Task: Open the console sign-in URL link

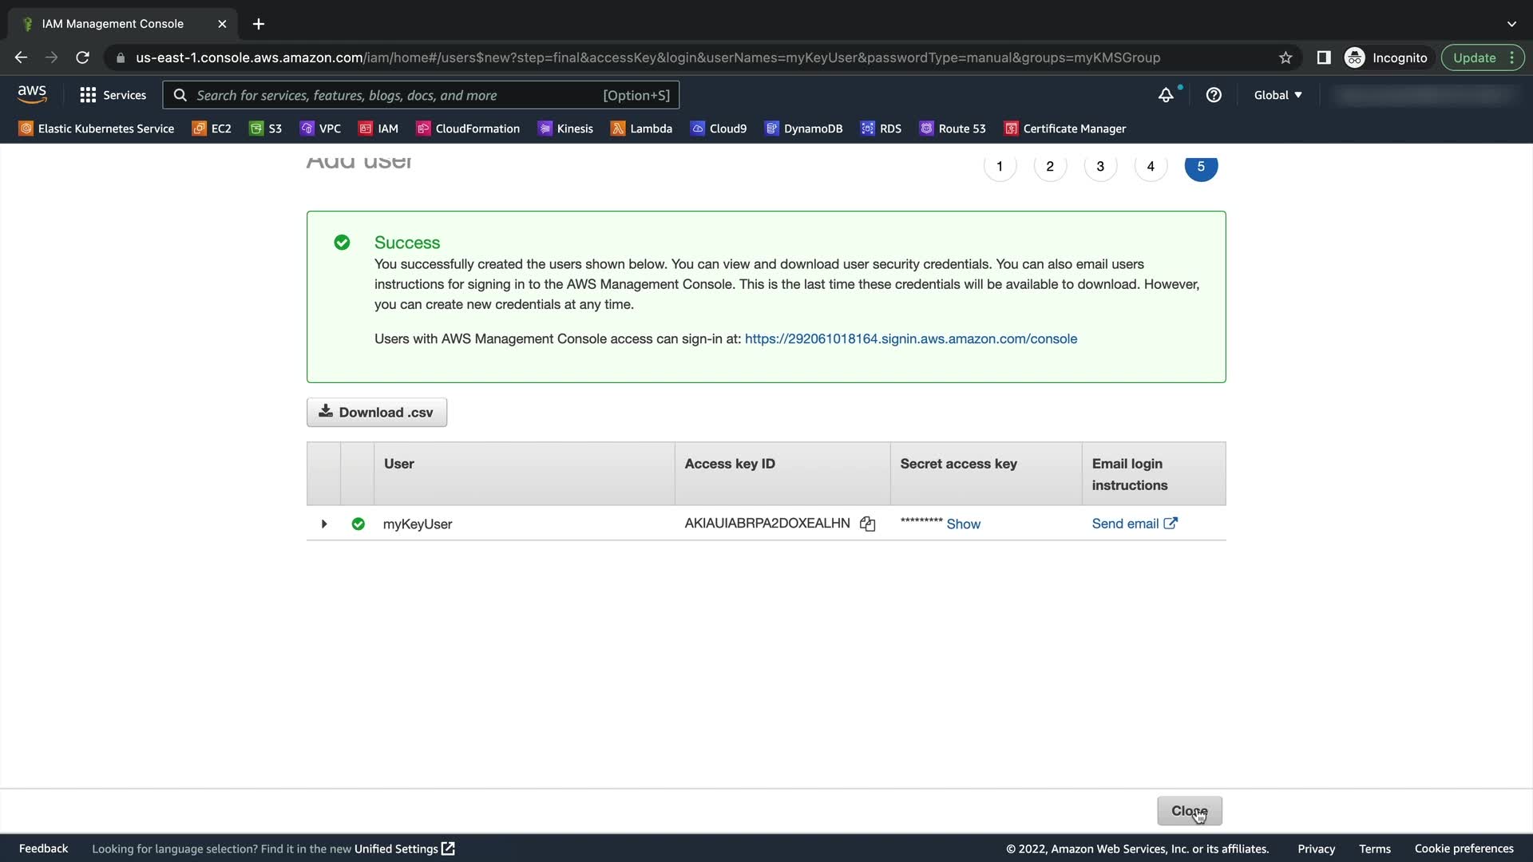Action: tap(910, 339)
